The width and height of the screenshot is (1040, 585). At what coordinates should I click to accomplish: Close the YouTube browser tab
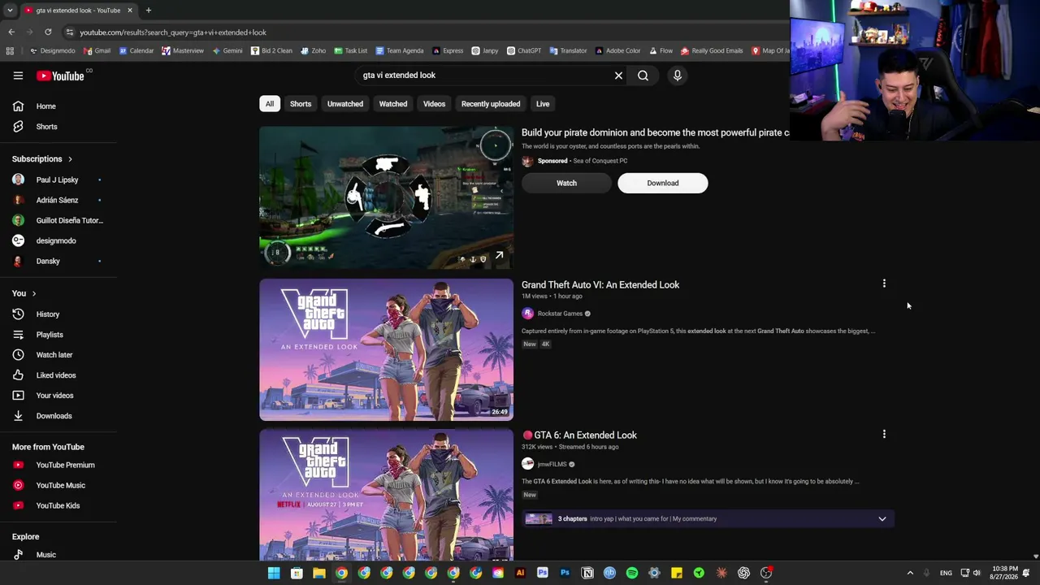(x=129, y=11)
